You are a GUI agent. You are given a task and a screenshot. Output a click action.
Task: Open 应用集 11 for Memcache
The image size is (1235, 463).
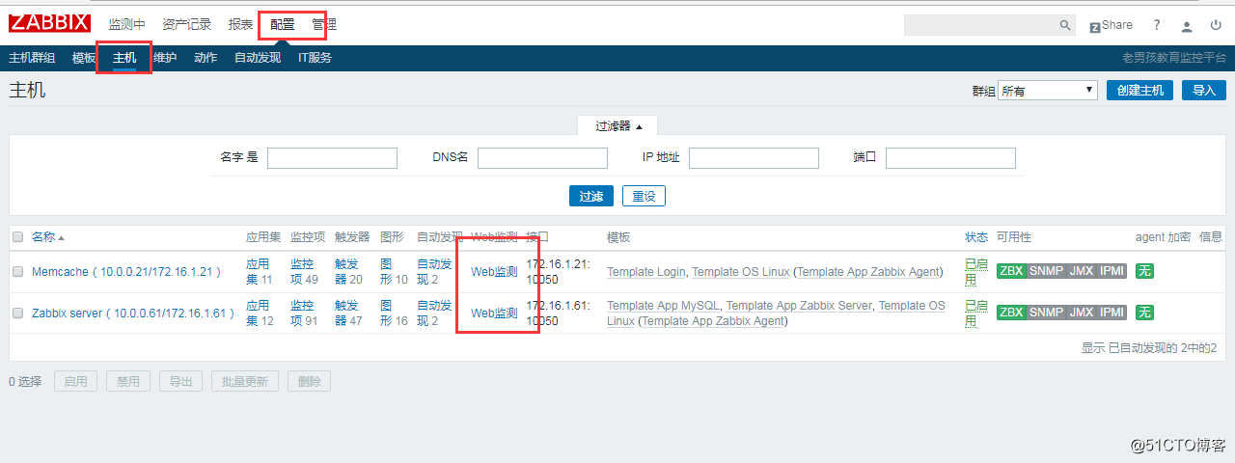259,272
